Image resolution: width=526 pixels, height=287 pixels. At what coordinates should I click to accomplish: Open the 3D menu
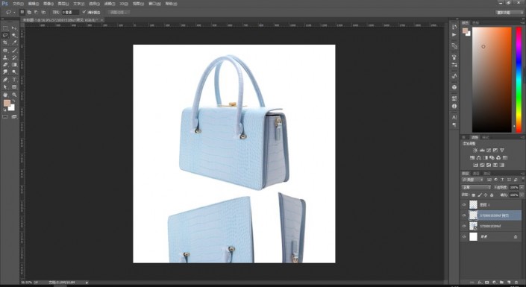pyautogui.click(x=123, y=4)
